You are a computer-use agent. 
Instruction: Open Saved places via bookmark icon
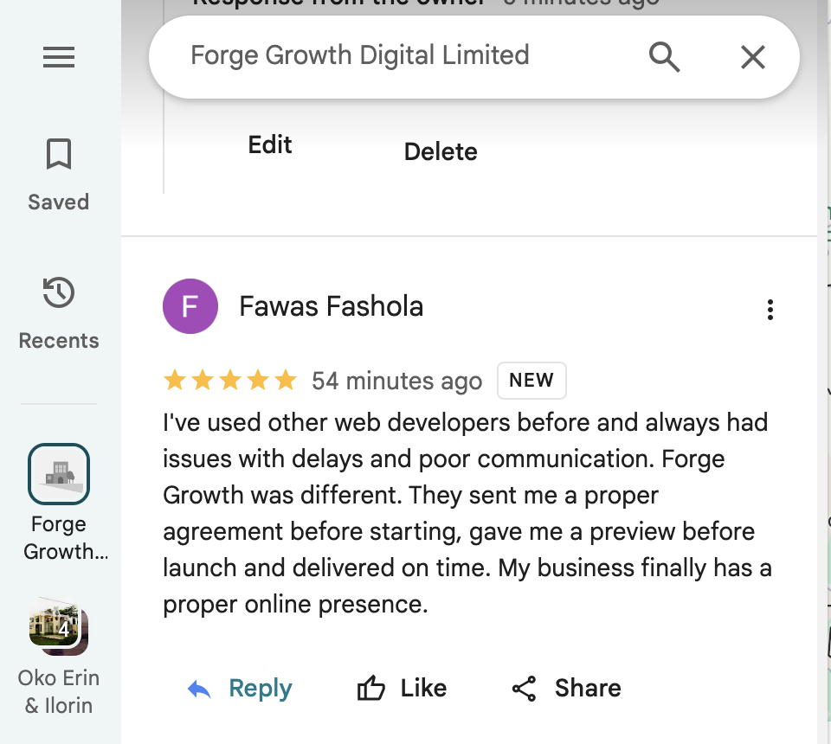(58, 156)
